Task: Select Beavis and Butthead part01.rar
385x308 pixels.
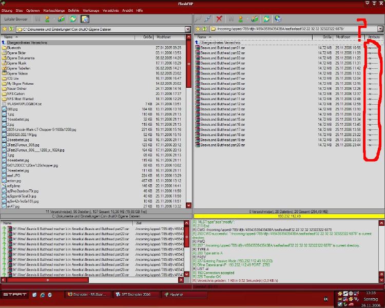Action: pos(222,48)
